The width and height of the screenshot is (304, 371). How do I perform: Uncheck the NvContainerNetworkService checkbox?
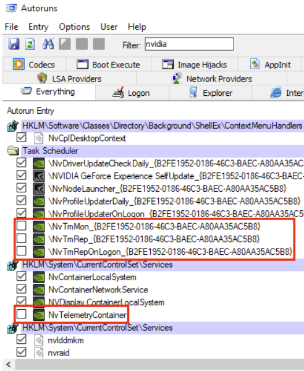21,289
